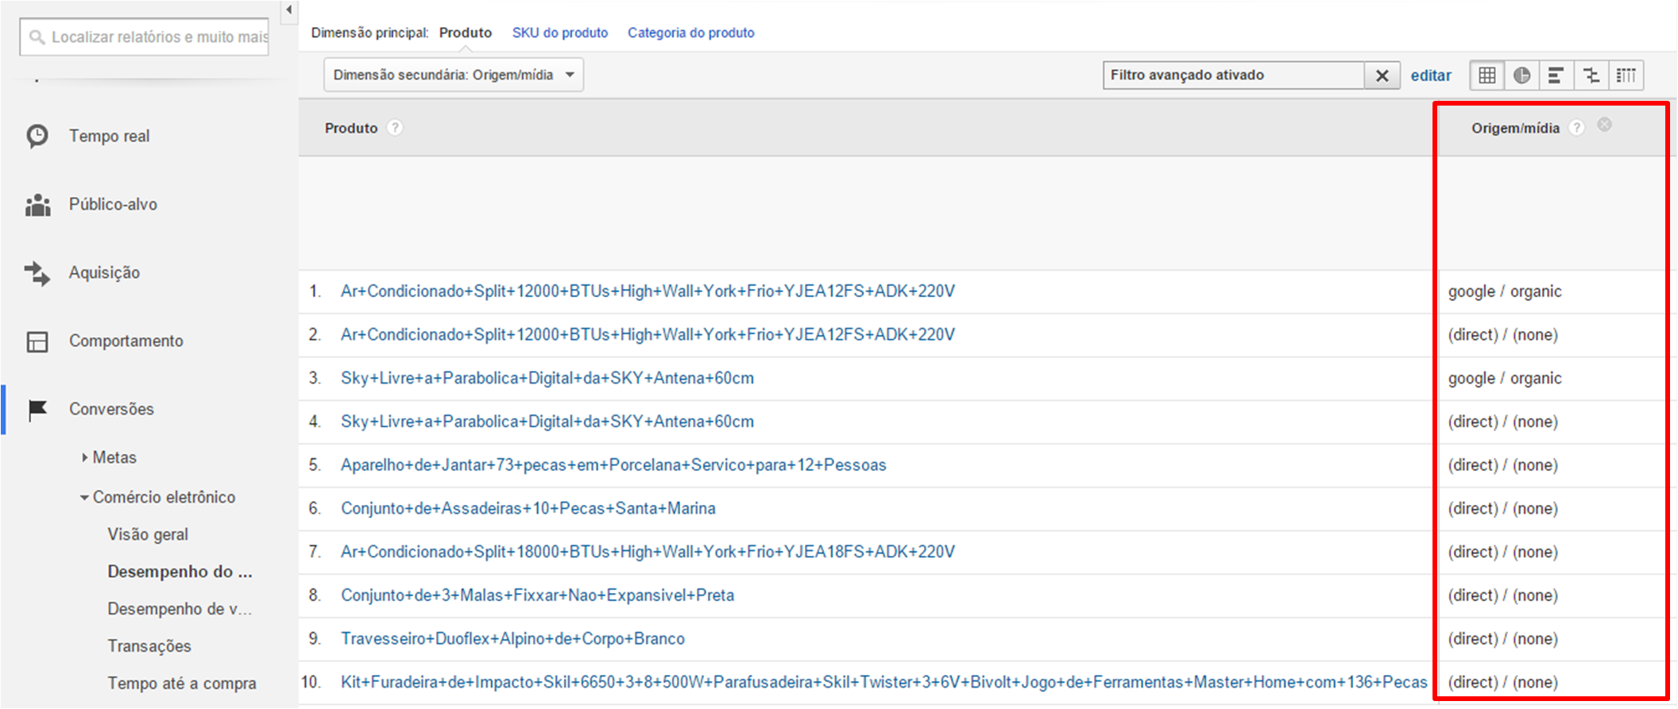Select the performance bar view icon
The width and height of the screenshot is (1678, 709).
(1556, 75)
